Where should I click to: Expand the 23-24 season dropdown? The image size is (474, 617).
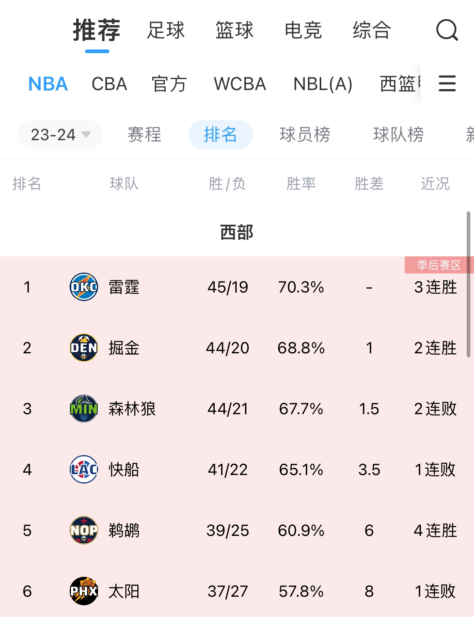60,135
